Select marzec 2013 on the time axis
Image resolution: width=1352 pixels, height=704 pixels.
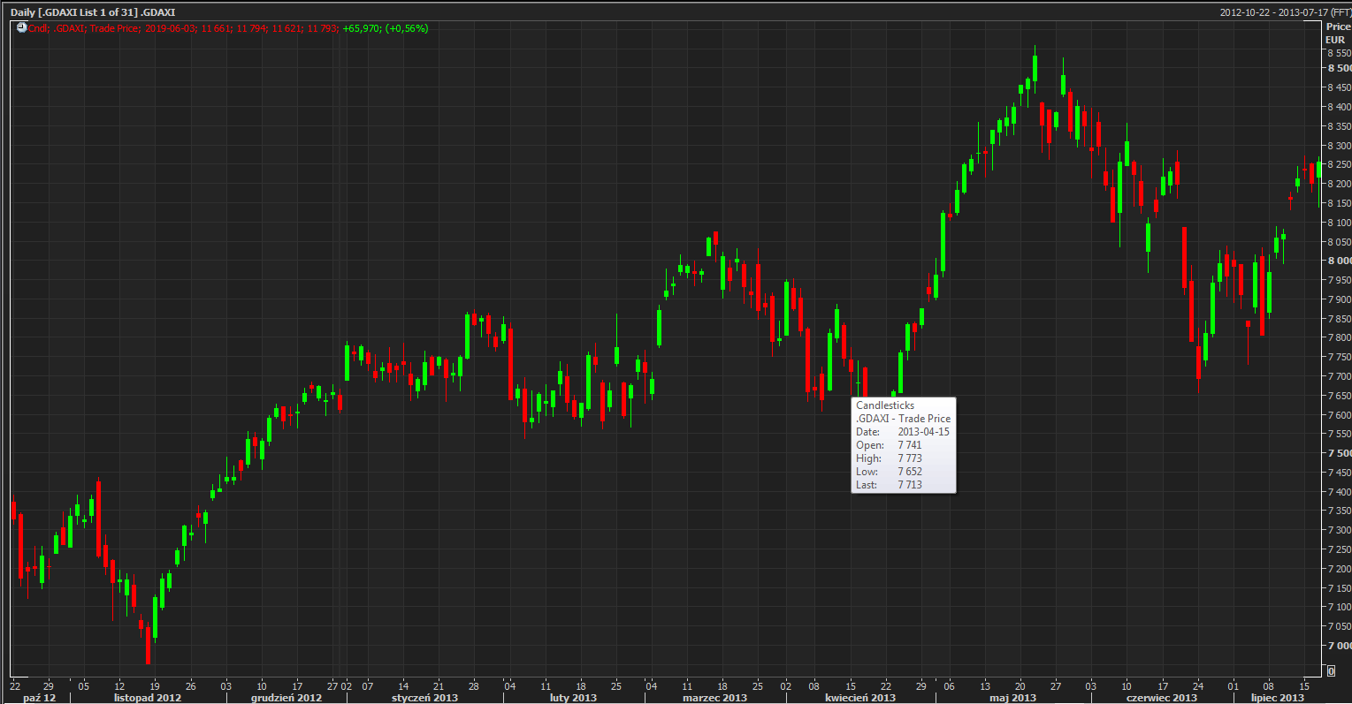714,698
